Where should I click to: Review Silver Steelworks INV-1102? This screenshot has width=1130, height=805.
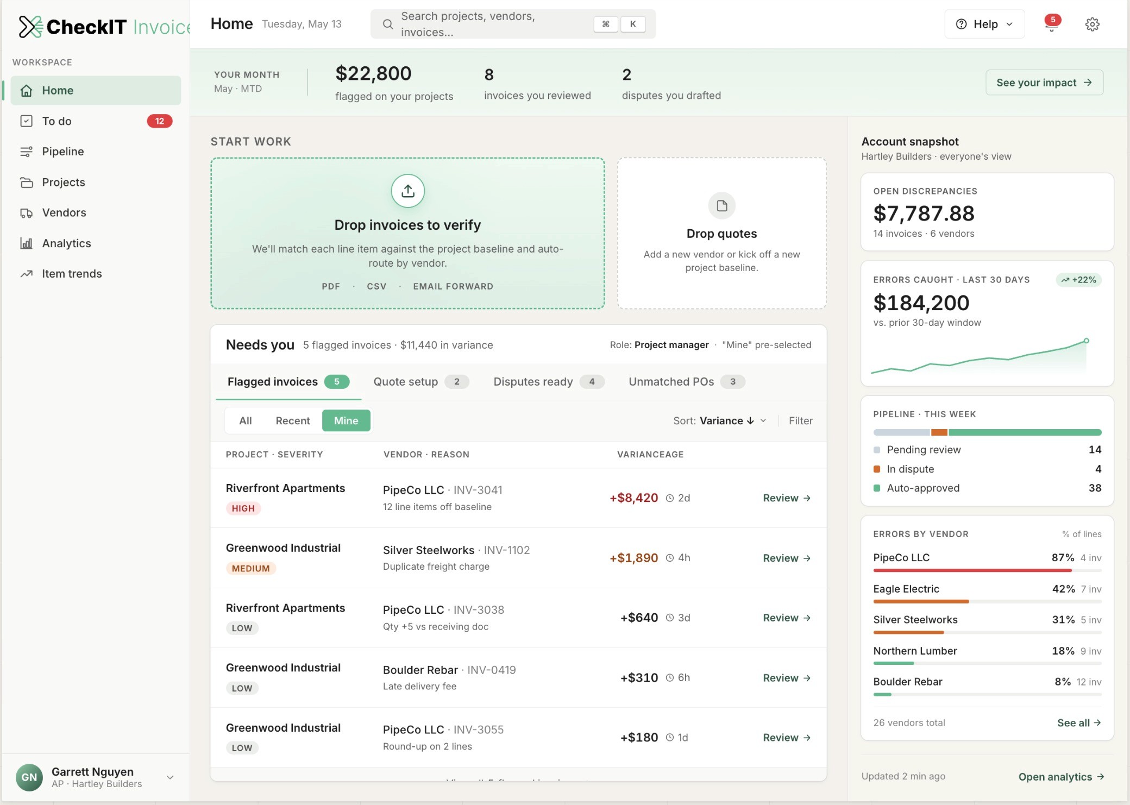787,558
